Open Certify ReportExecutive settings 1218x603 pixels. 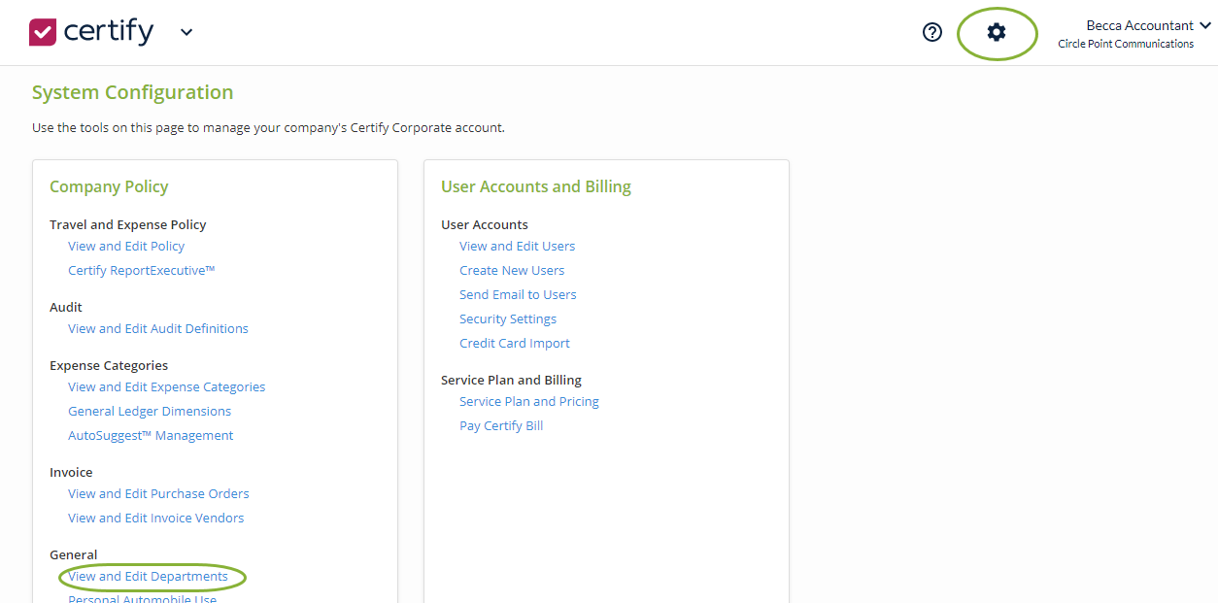[141, 270]
